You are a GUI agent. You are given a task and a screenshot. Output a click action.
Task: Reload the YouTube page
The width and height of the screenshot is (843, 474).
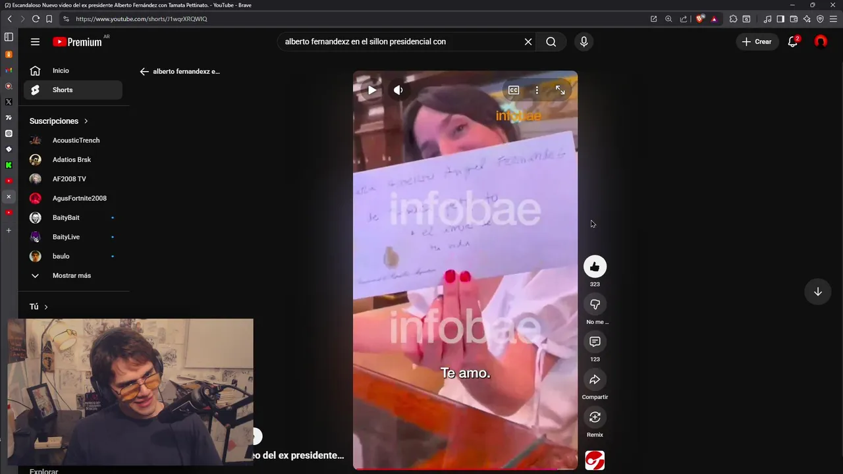coord(36,19)
